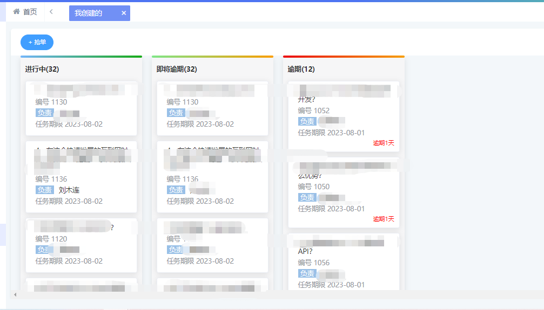This screenshot has width=544, height=310.
Task: Click the horizontal scrollbar left arrow
Action: coord(15,295)
